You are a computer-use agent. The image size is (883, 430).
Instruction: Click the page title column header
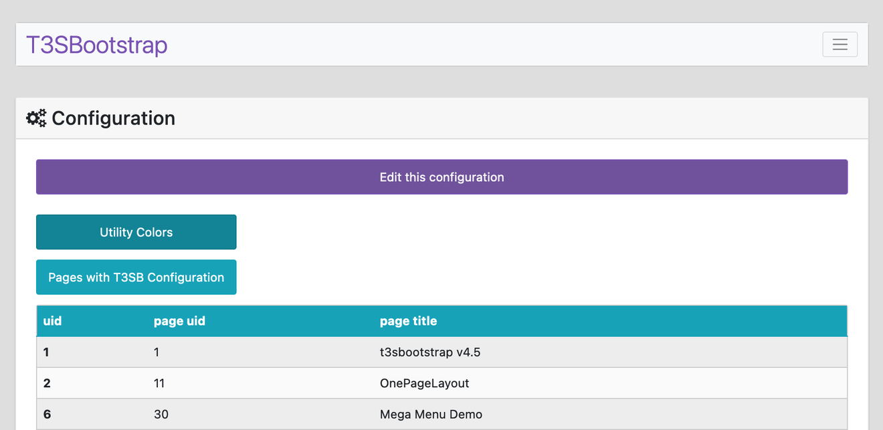[408, 321]
